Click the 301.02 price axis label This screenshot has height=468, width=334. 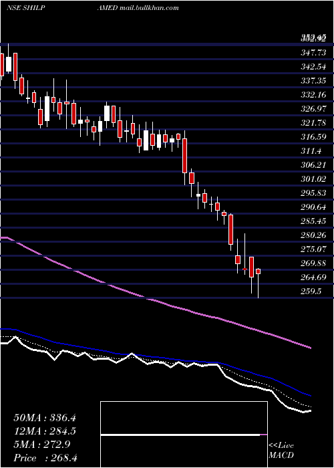click(313, 179)
